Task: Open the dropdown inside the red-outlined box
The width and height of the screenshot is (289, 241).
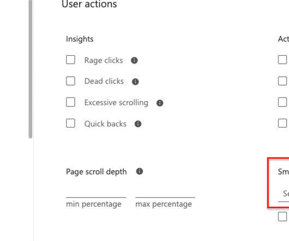Action: [284, 194]
